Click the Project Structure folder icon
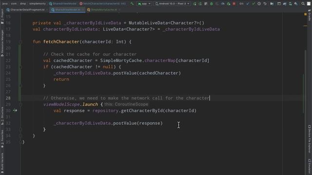312x175 pixels. pos(272,3)
